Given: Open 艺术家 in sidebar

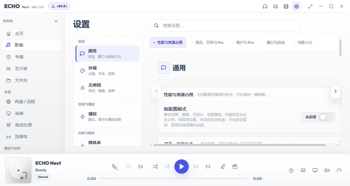Looking at the screenshot, I should point(31,69).
